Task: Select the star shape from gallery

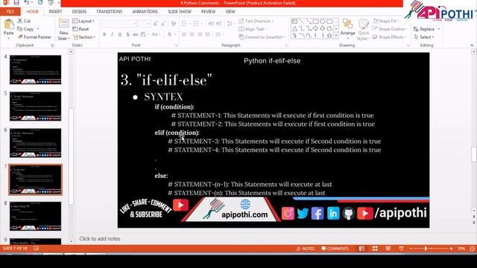Action: pos(329,36)
